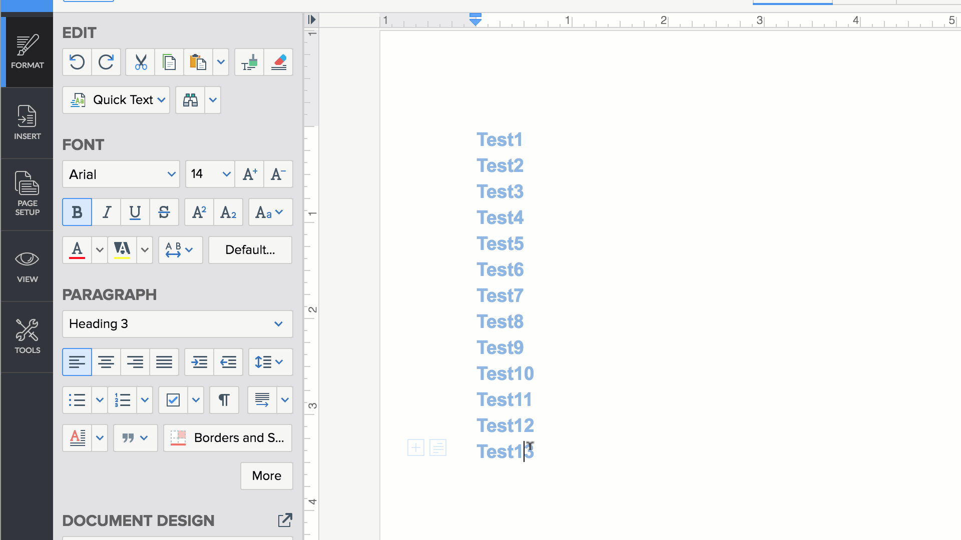961x540 pixels.
Task: Open Borders and Shading options
Action: (x=228, y=438)
